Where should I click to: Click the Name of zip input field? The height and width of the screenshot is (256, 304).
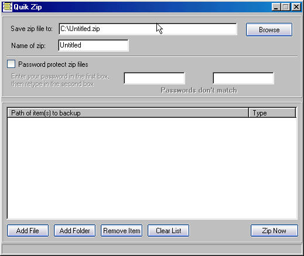(93, 45)
